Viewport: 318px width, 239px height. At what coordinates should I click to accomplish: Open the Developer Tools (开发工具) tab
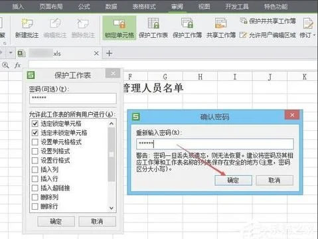click(237, 7)
